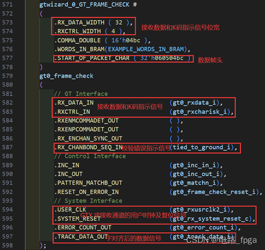Click line number 588 in the gutter
This screenshot has width=265, height=250.
(7, 156)
